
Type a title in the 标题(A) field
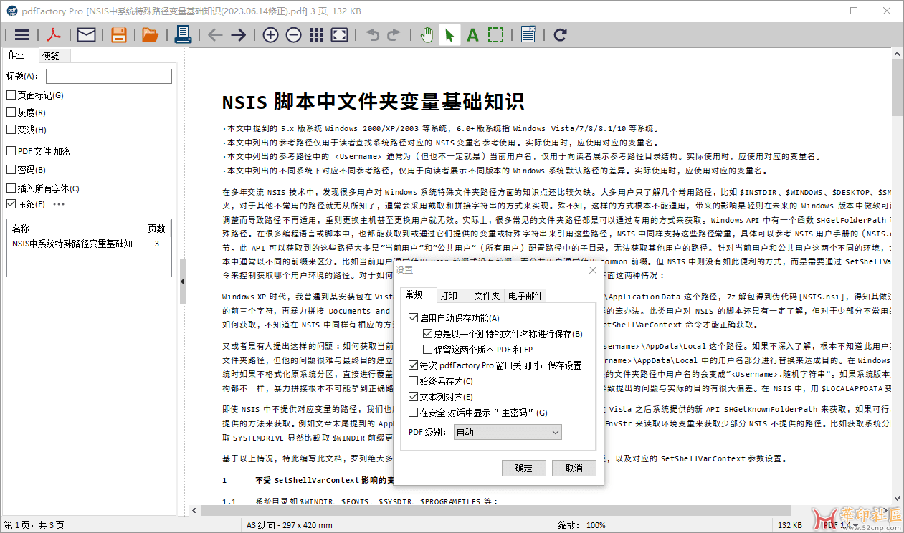[108, 76]
